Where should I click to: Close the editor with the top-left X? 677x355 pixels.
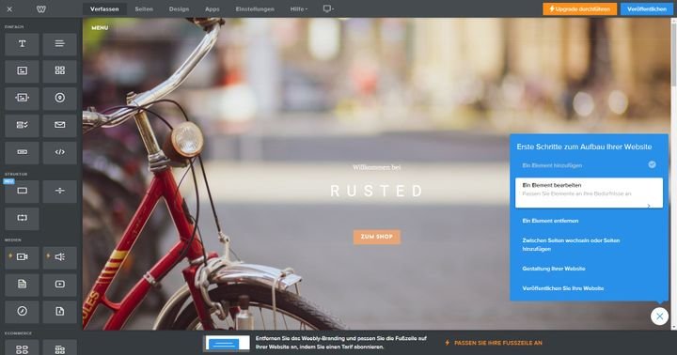(9, 9)
